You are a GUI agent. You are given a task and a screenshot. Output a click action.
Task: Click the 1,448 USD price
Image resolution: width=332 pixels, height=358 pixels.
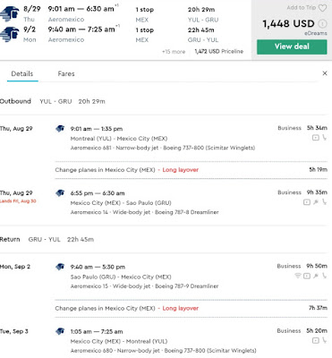(x=288, y=23)
